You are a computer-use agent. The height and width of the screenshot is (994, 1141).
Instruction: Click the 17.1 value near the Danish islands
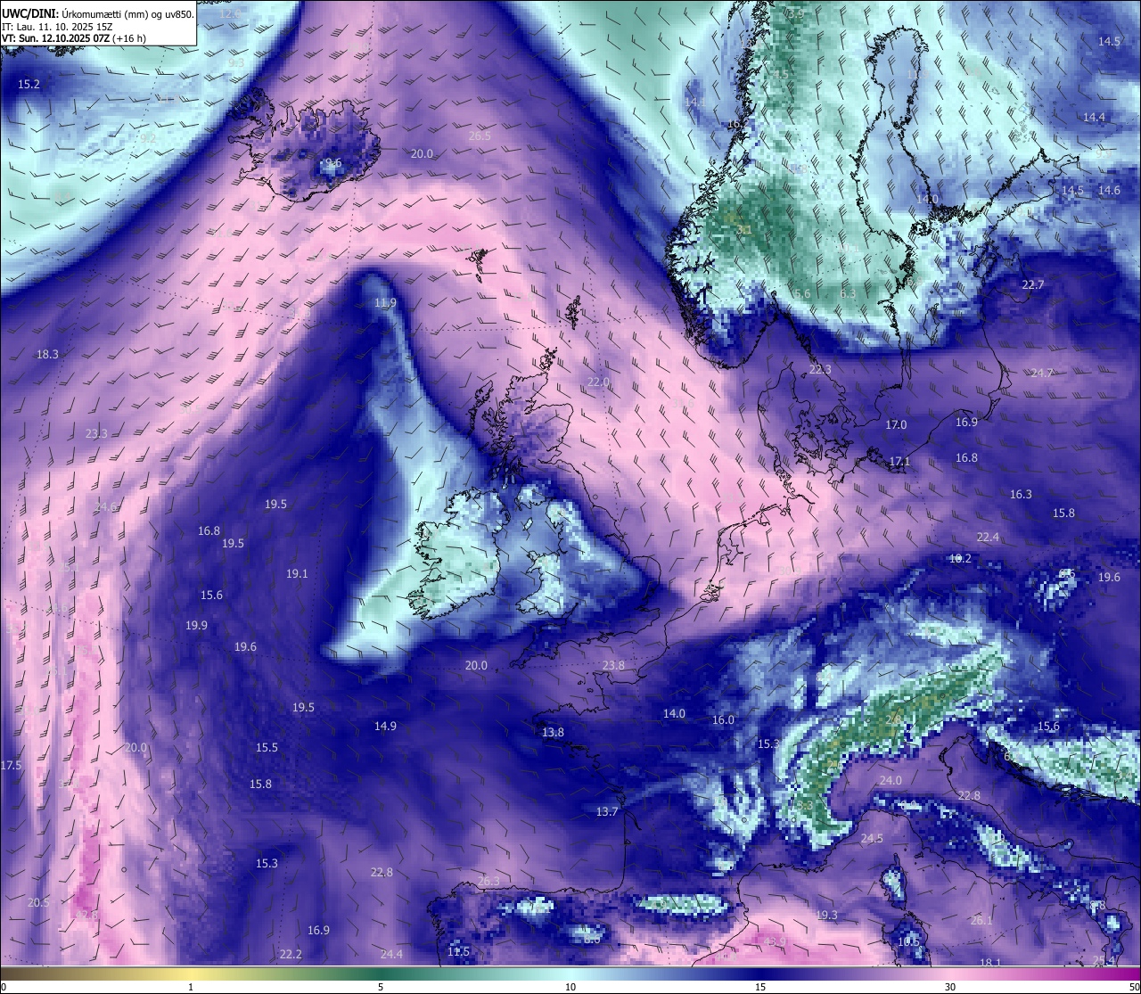tap(899, 462)
